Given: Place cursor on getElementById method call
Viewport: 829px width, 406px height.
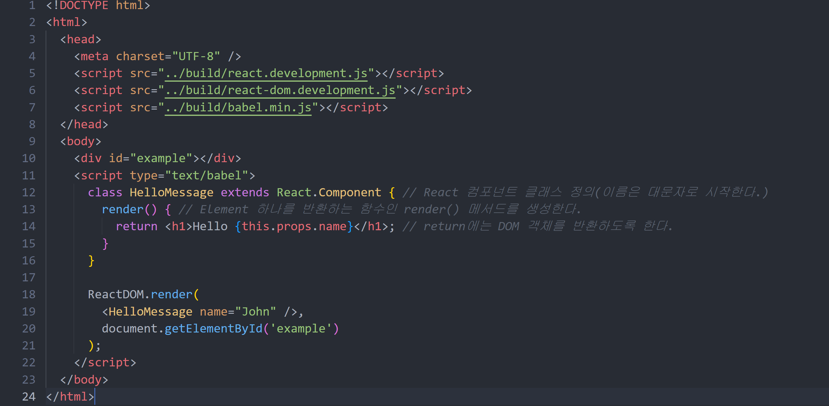Looking at the screenshot, I should (x=213, y=329).
